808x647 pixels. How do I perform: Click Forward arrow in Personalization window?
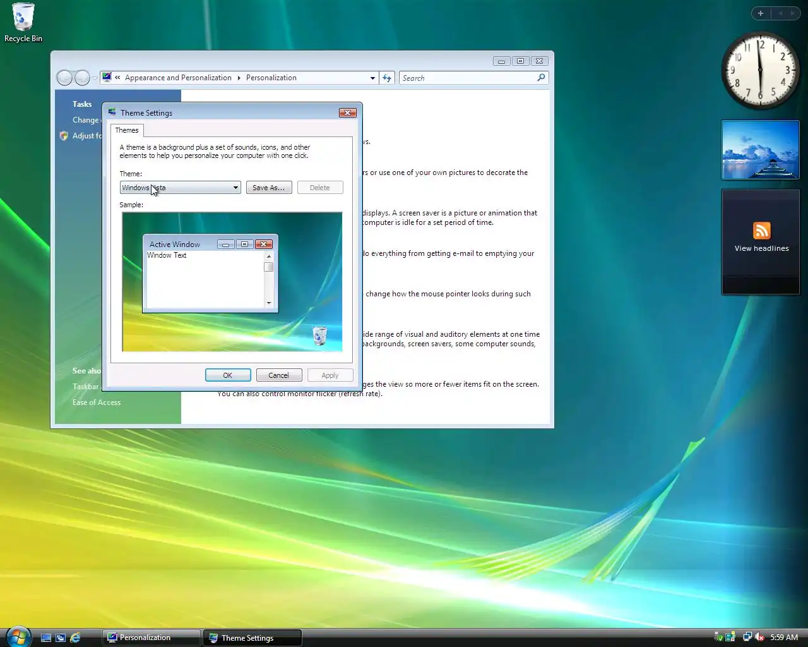coord(82,78)
